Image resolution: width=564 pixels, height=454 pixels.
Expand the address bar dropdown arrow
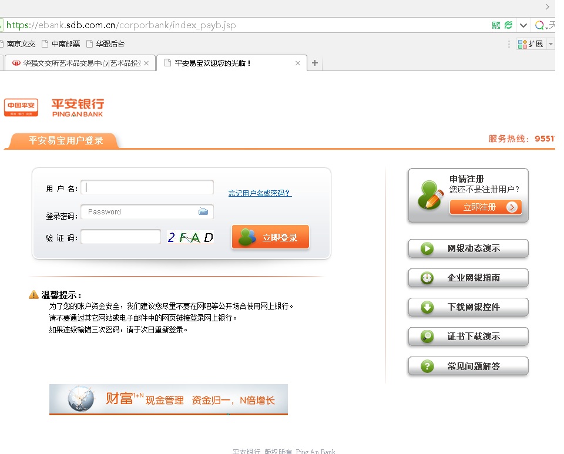pos(523,25)
